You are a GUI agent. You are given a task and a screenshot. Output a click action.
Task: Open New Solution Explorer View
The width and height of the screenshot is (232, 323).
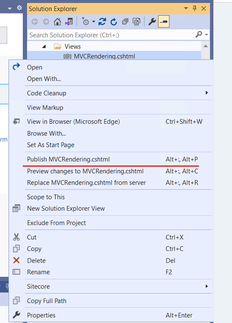111,209
